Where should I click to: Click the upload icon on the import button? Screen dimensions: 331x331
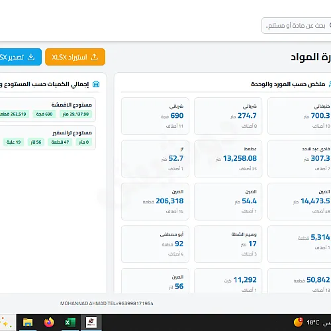click(x=94, y=57)
